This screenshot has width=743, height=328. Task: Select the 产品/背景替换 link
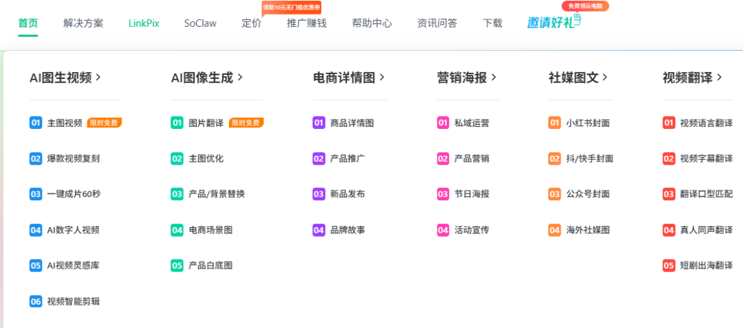pos(217,194)
